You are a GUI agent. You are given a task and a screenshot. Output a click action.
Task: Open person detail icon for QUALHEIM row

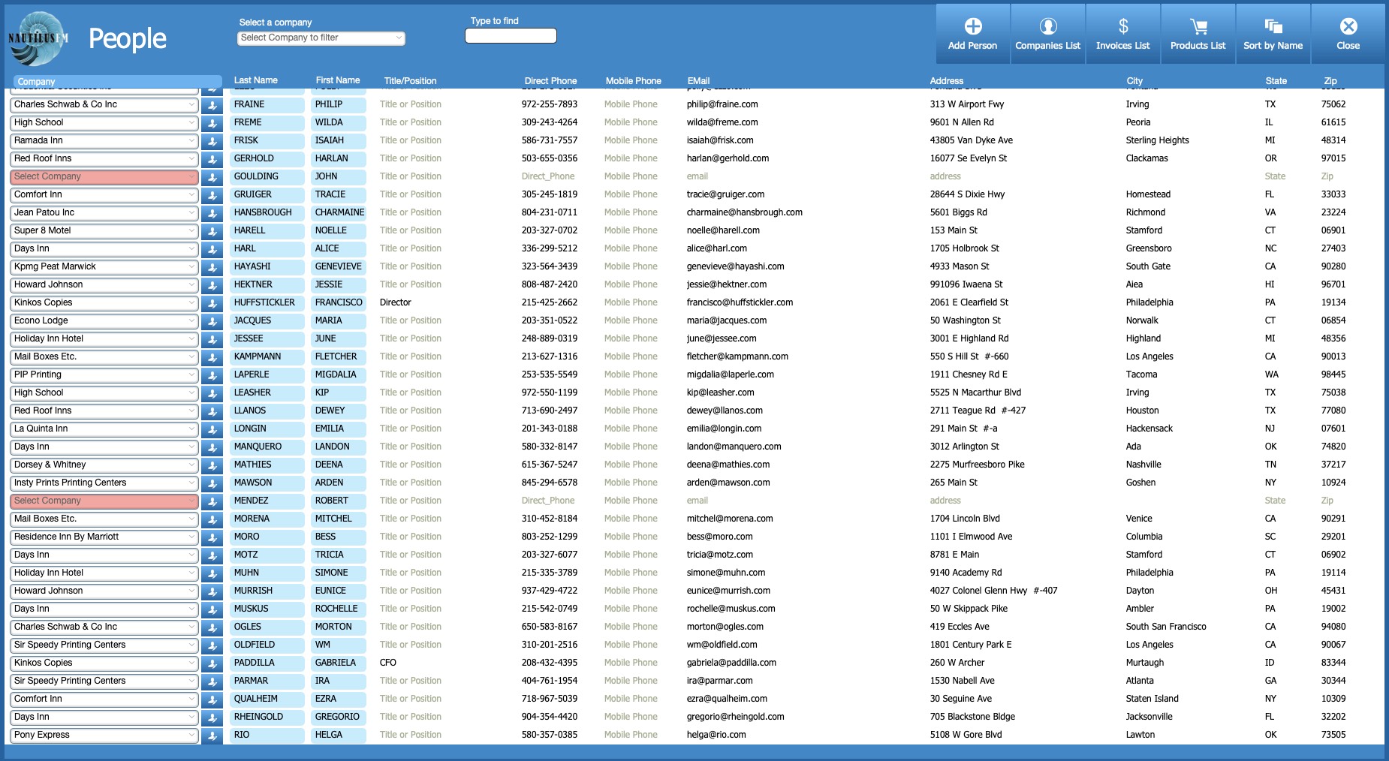[x=212, y=699]
